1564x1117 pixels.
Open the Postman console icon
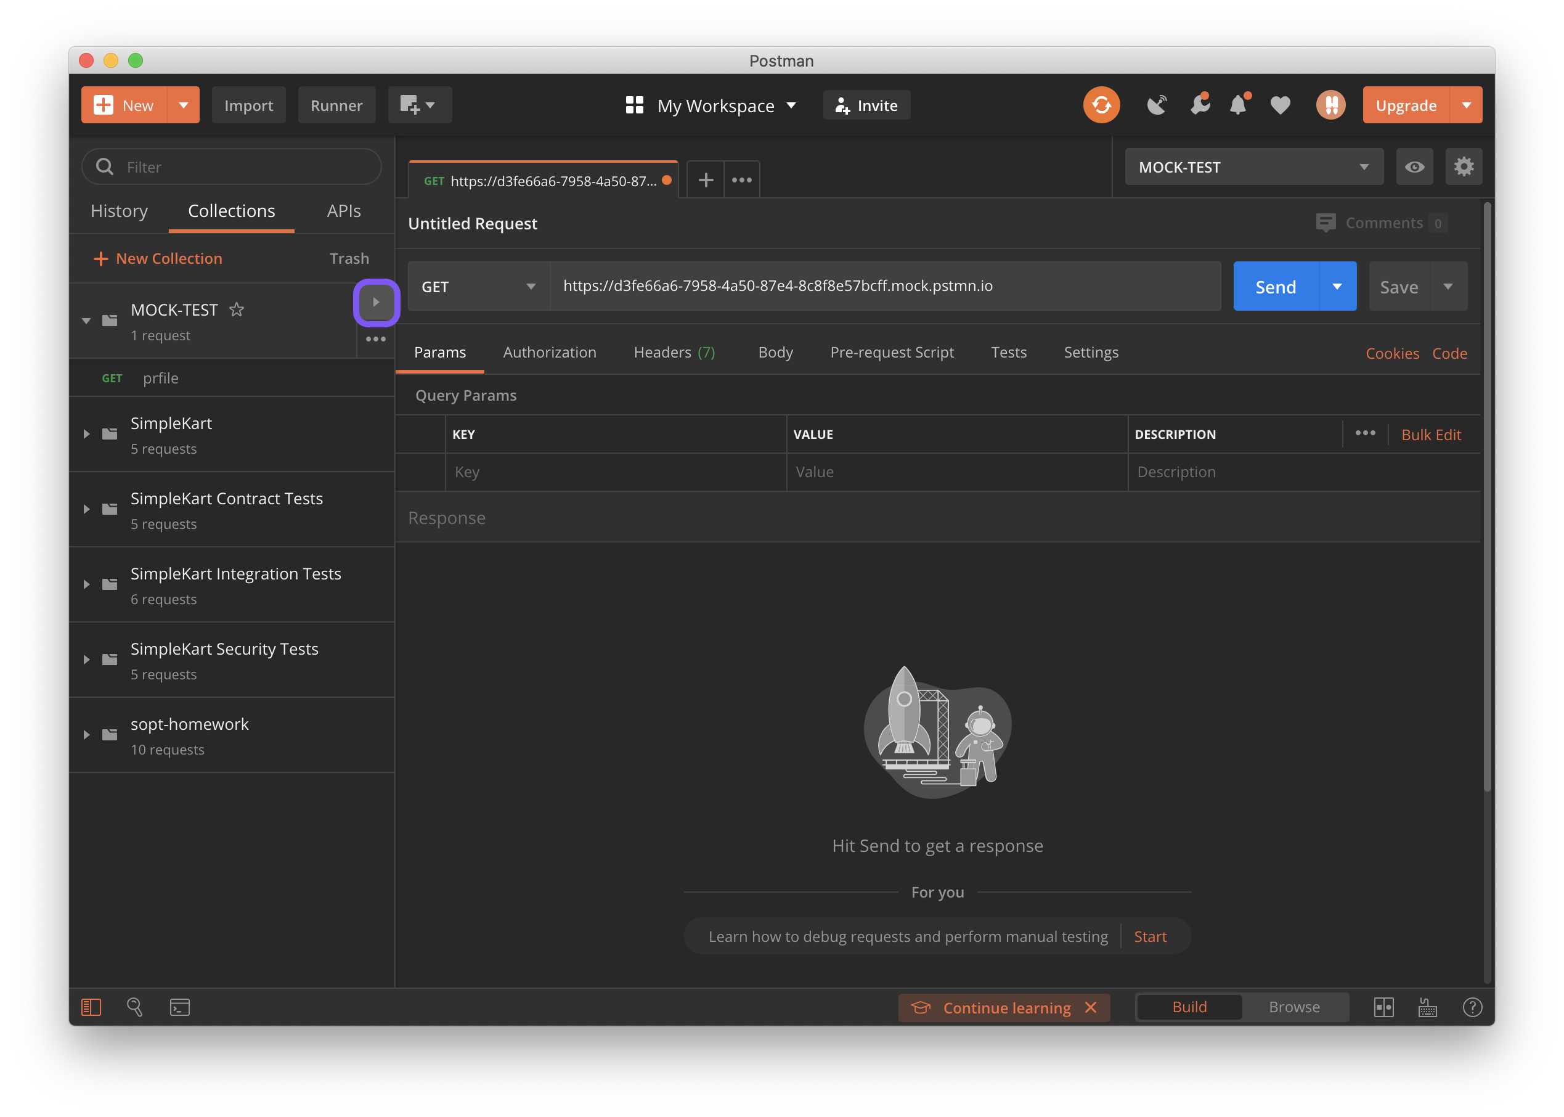point(179,1007)
